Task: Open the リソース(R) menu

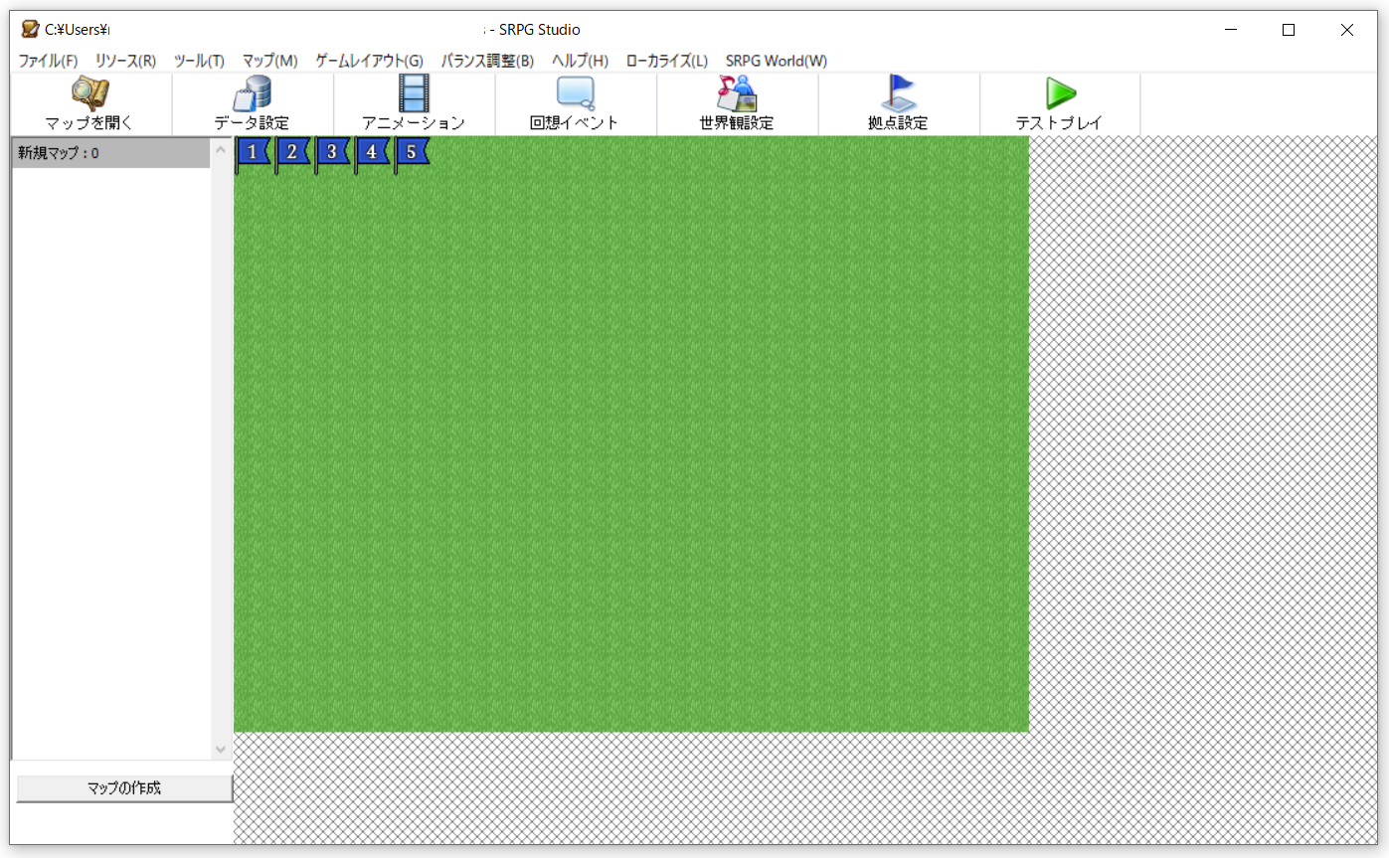Action: pos(125,61)
